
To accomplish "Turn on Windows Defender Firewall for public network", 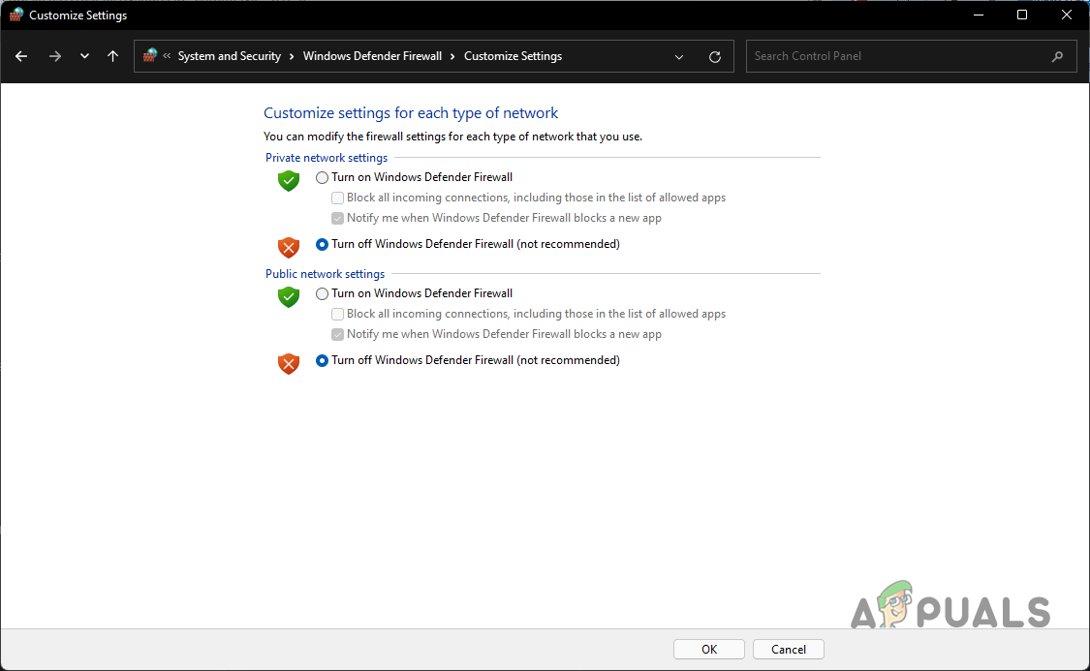I will 323,293.
